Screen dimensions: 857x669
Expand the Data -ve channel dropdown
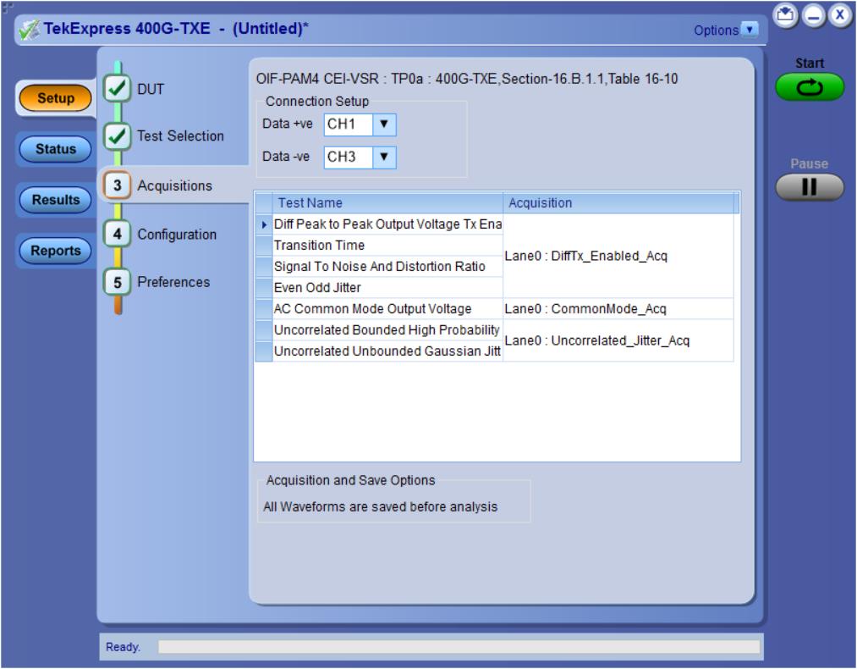coord(385,157)
